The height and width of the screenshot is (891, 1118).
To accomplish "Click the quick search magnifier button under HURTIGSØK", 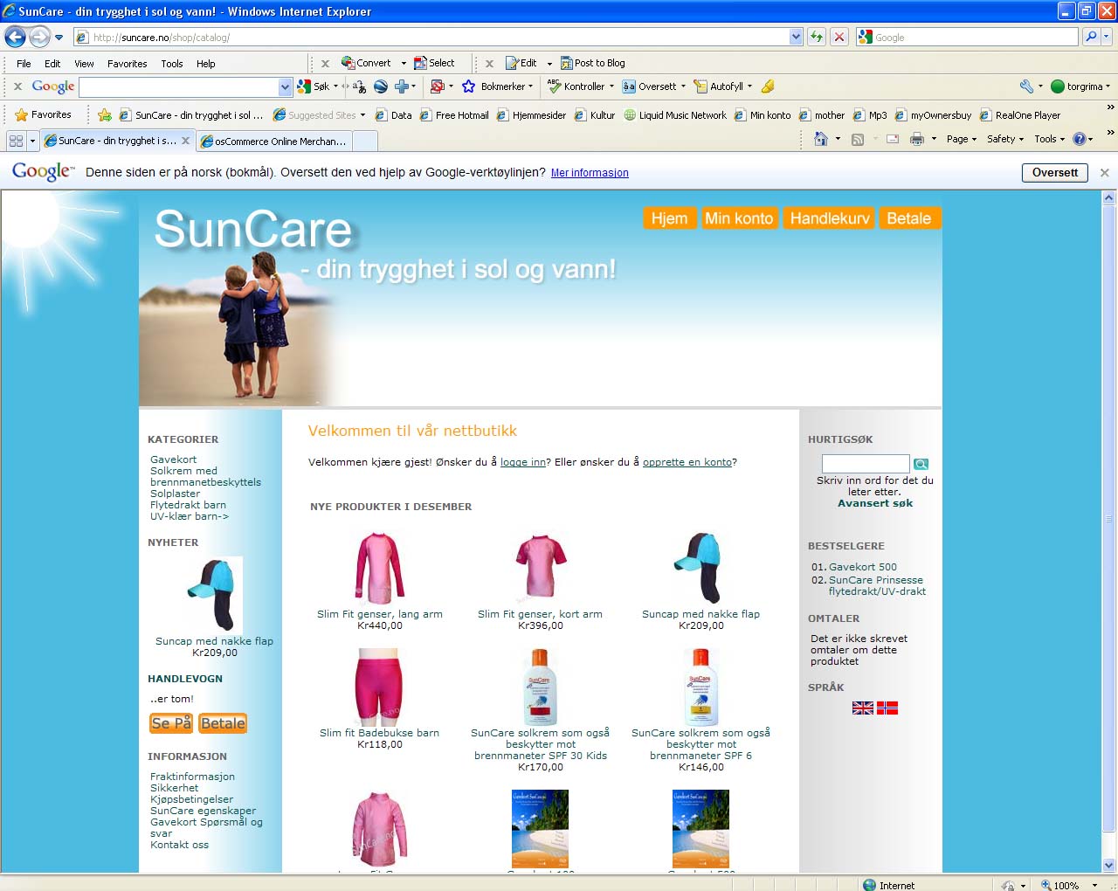I will coord(921,464).
